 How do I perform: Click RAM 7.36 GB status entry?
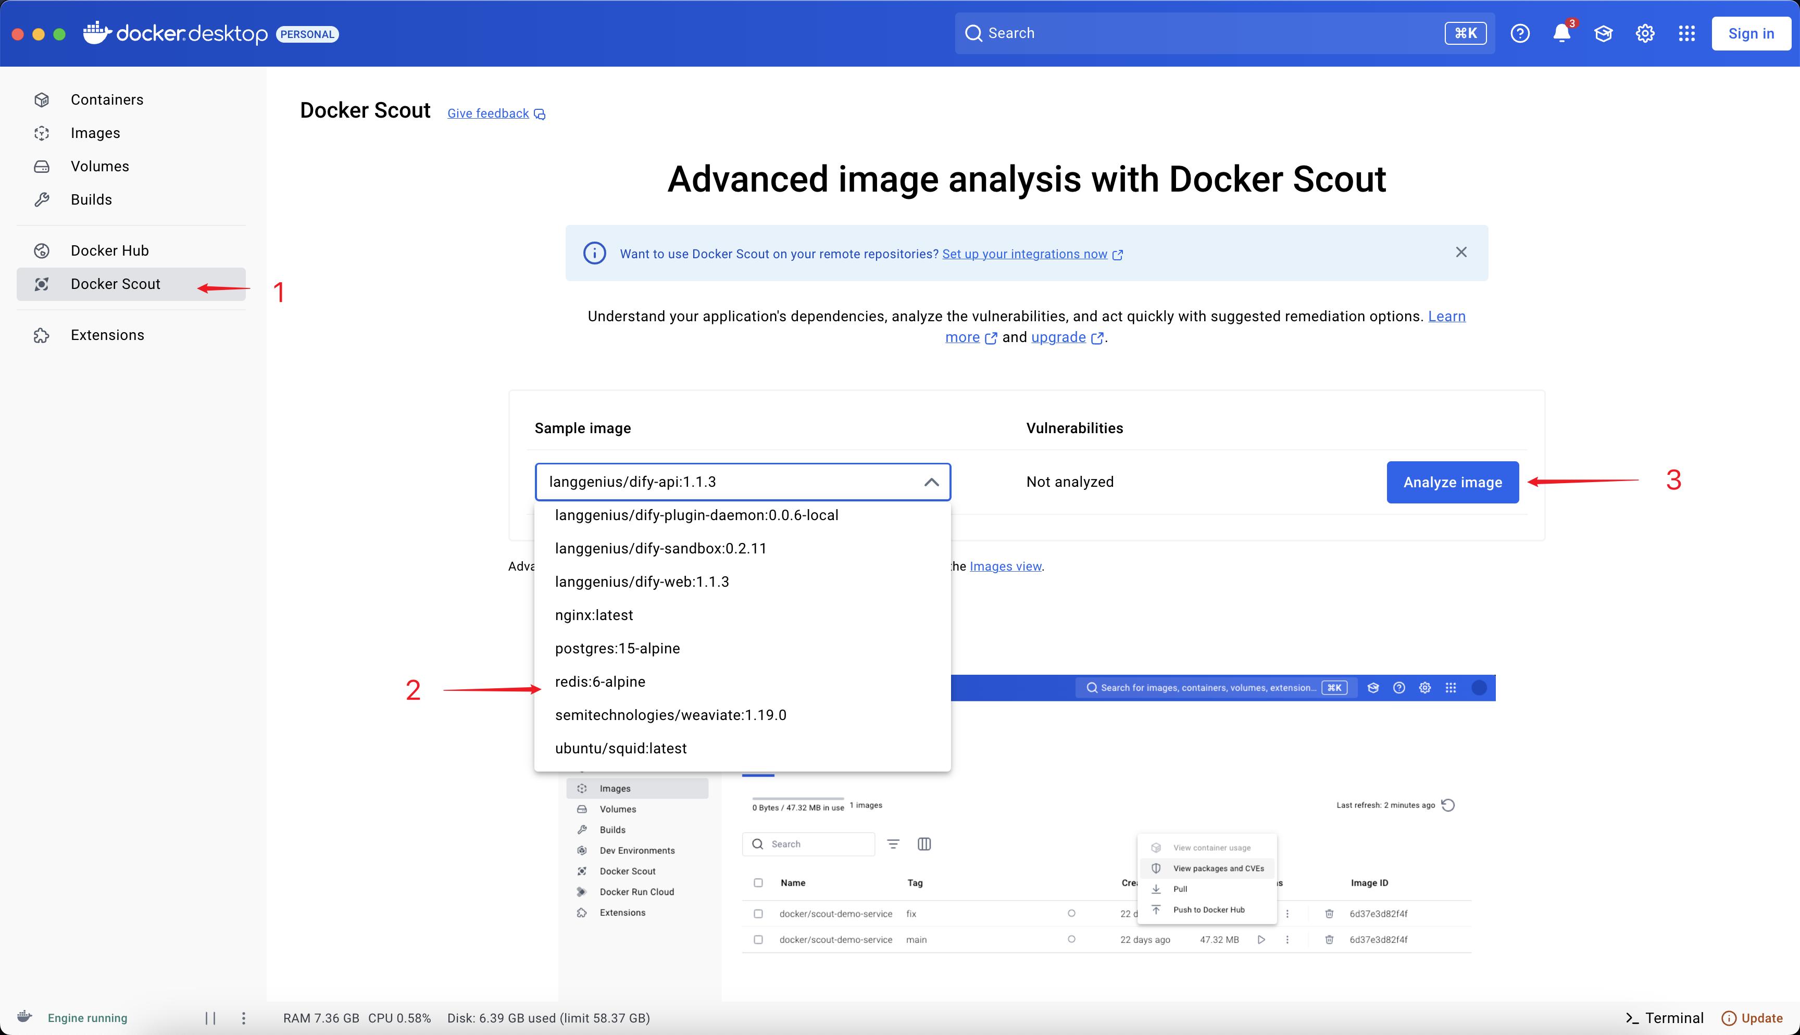[x=321, y=1018]
